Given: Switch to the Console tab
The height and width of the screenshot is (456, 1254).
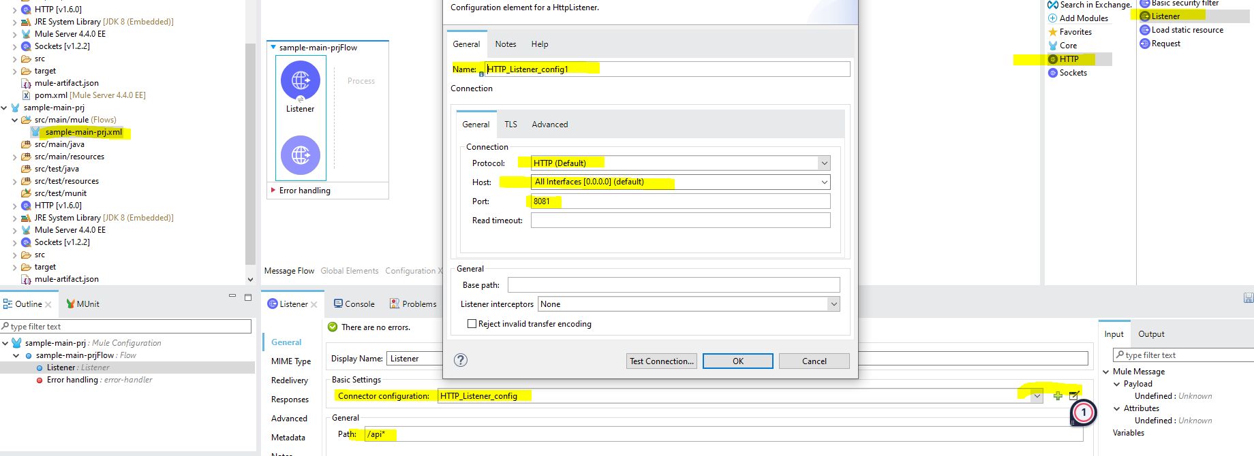Looking at the screenshot, I should pyautogui.click(x=354, y=304).
